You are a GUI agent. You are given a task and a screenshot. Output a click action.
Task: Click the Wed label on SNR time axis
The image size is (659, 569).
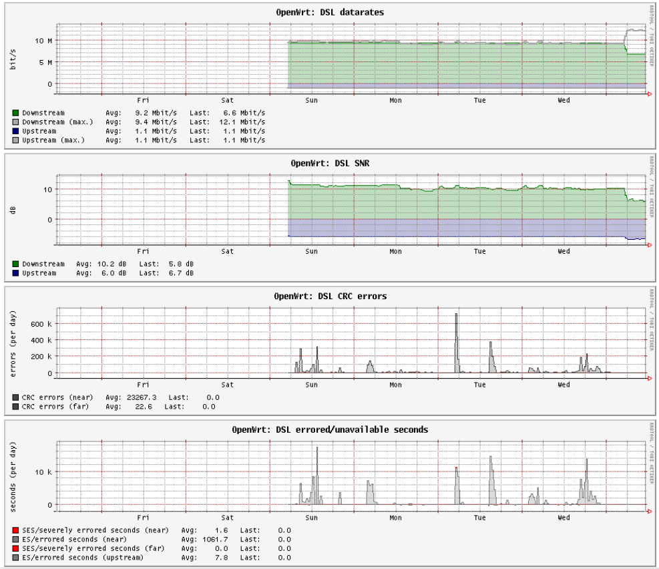[564, 252]
